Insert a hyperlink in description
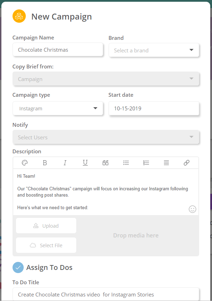 187,163
